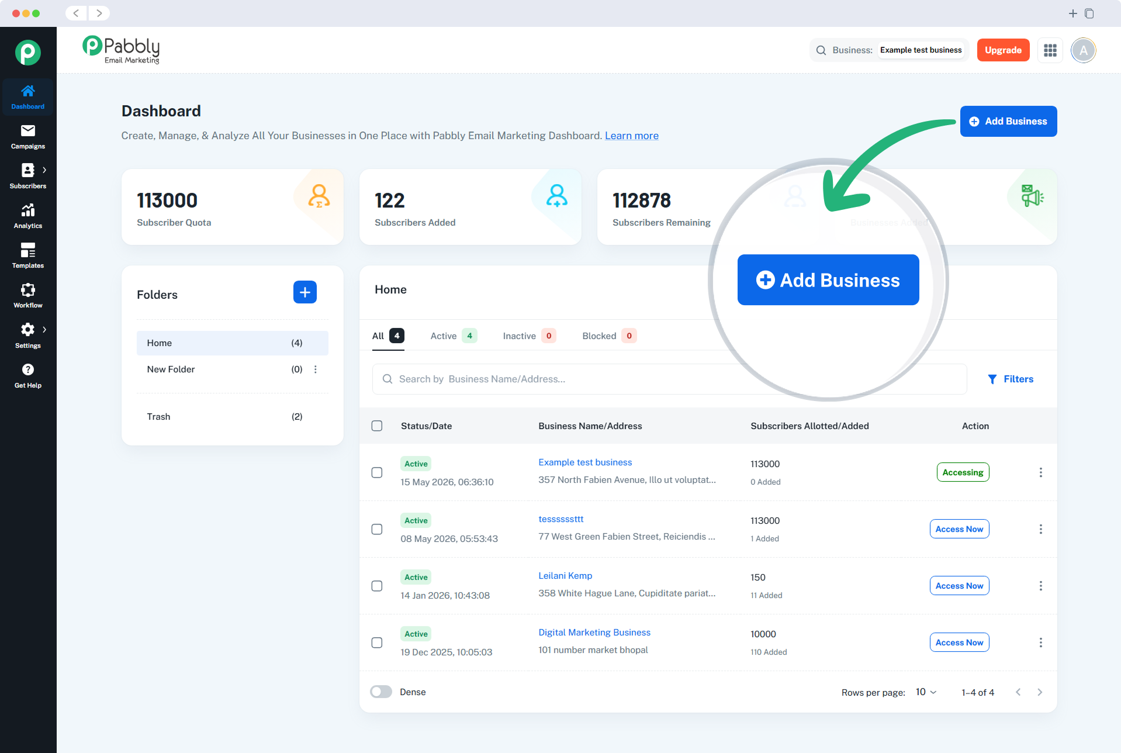Open the rows per page dropdown

pyautogui.click(x=926, y=692)
